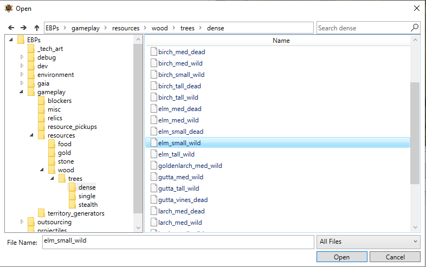
Task: Collapse the resources folder
Action: [x=31, y=135]
